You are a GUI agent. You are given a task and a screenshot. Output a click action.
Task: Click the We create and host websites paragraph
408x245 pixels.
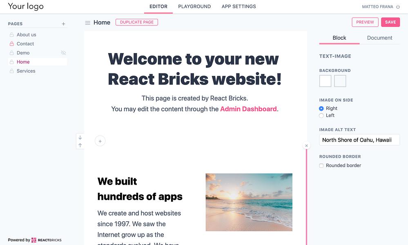(x=139, y=227)
